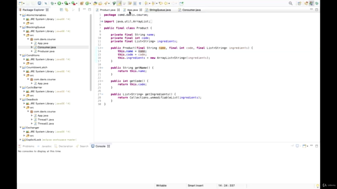The width and height of the screenshot is (337, 189).
Task: Toggle the active Java perspective button
Action: coord(311,4)
